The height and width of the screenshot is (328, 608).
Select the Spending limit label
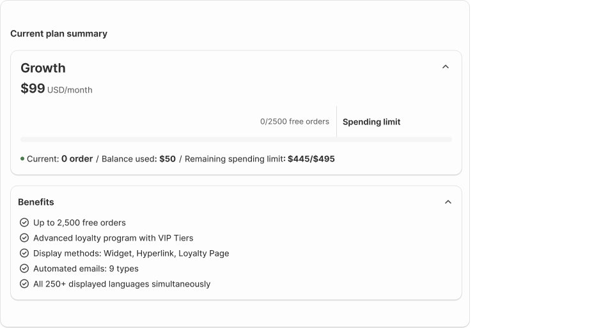click(x=371, y=122)
